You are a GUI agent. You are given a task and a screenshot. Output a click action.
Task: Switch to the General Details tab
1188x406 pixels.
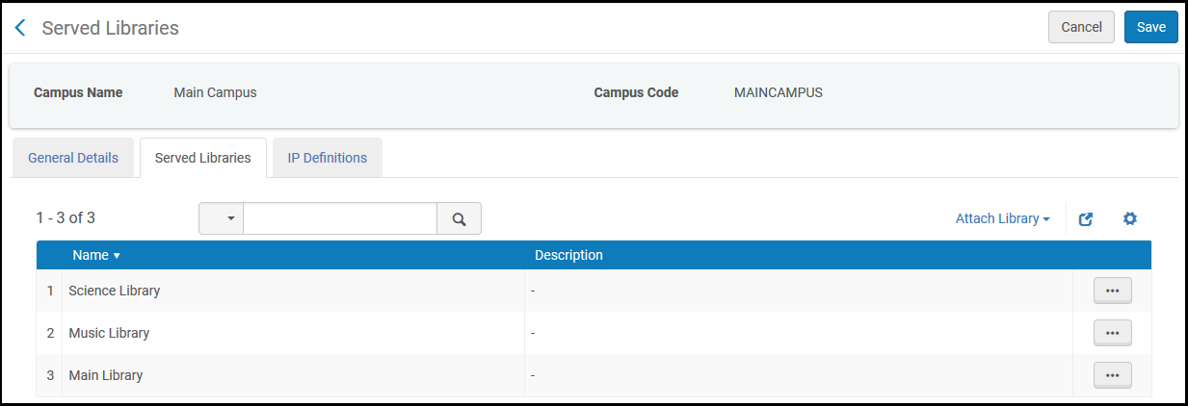tap(73, 158)
